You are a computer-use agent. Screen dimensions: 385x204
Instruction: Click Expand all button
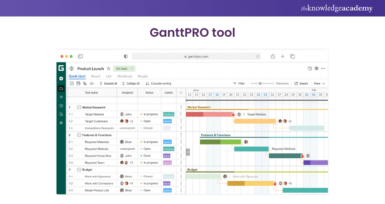click(x=108, y=83)
